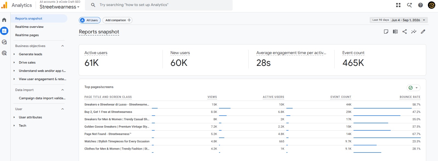Click the edit comparisons columns icon
The image size is (438, 161).
[395, 32]
